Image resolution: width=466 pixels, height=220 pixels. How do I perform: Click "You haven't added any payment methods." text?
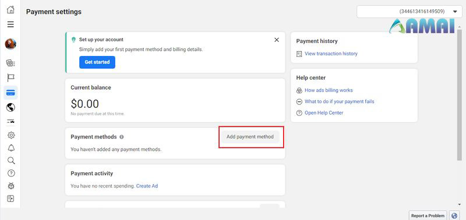116,150
